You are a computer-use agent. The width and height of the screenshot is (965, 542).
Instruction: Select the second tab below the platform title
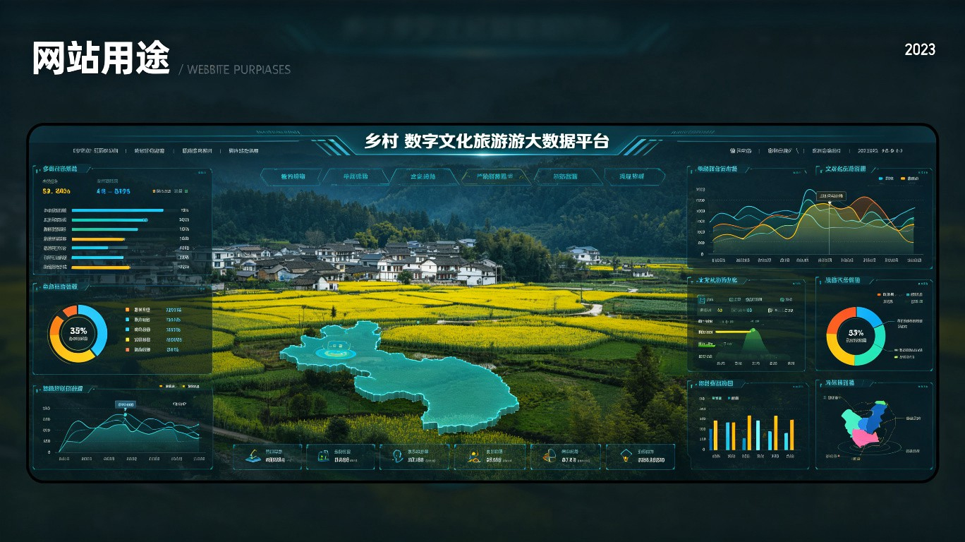(355, 176)
